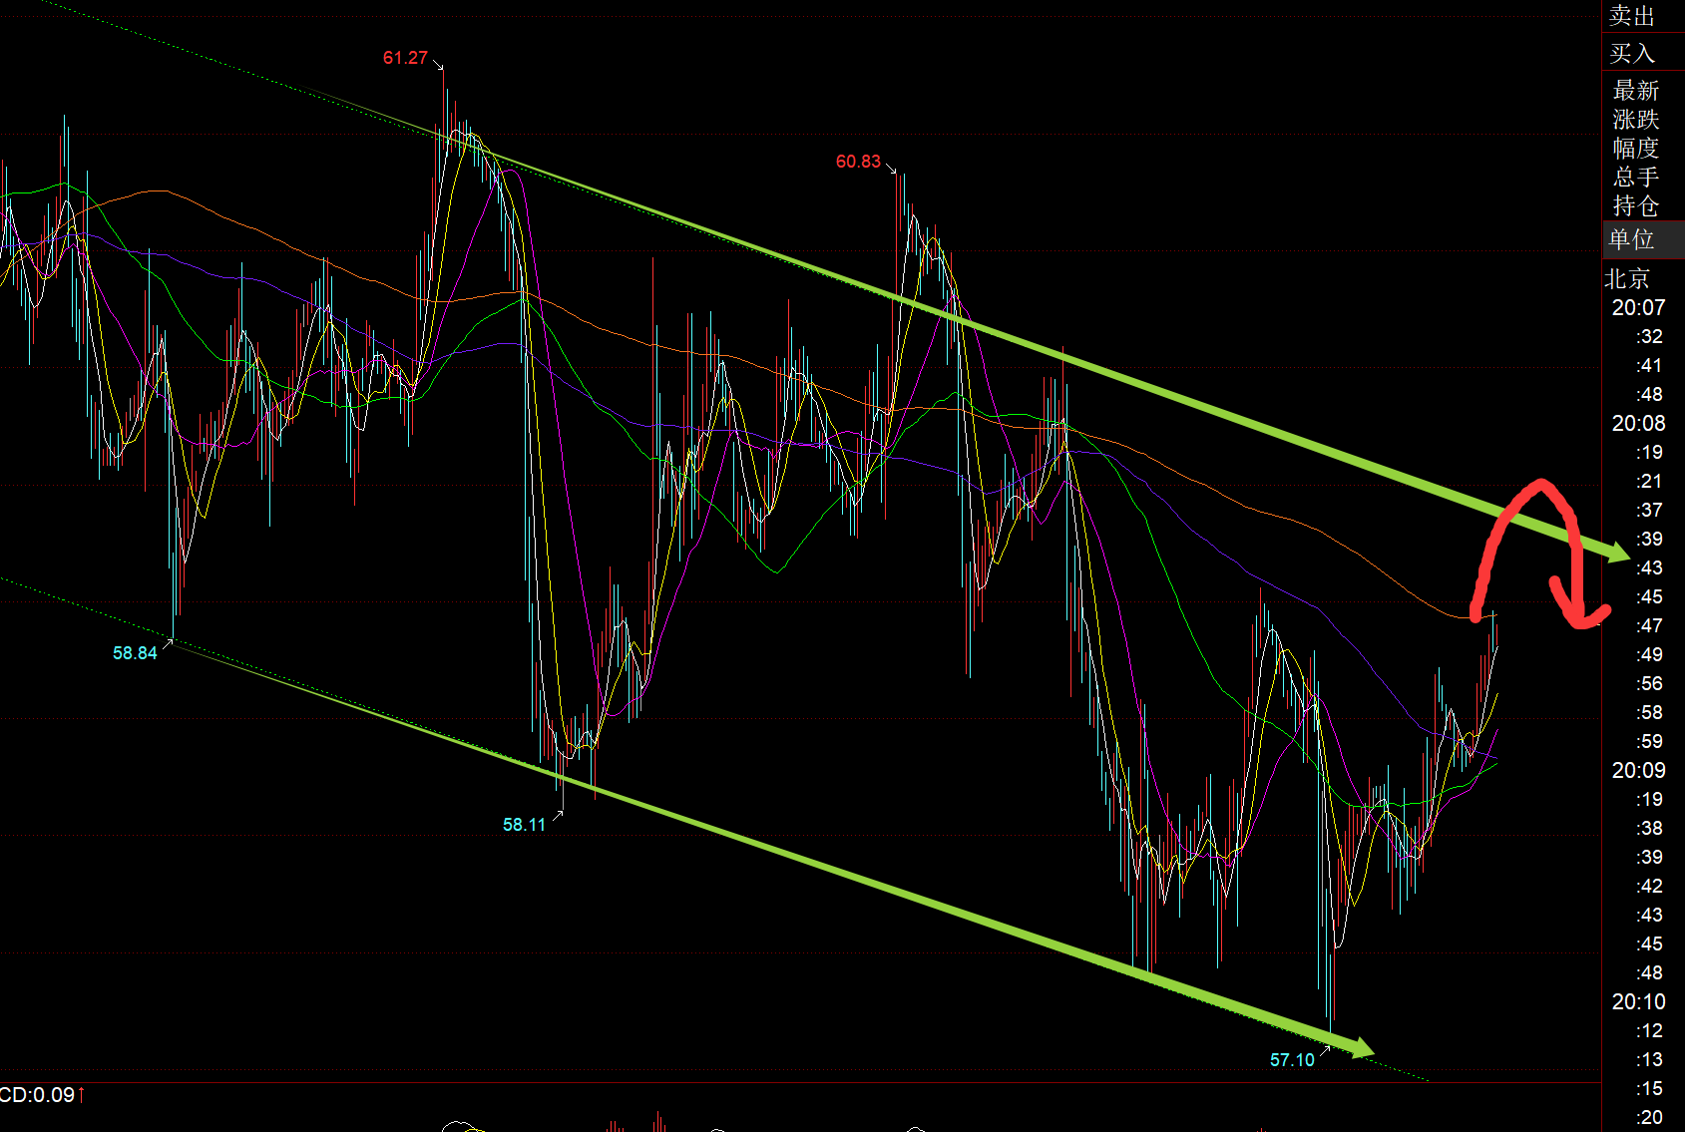1685x1132 pixels.
Task: Click the 卖出 sell label
Action: coord(1631,16)
